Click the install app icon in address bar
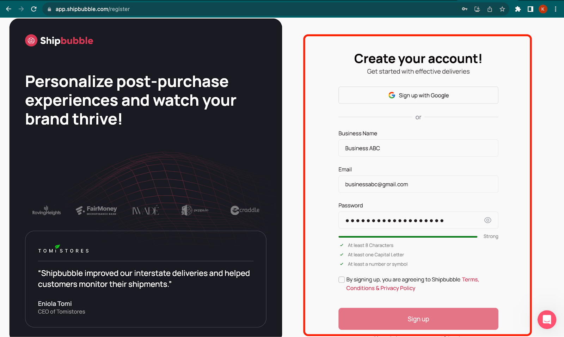The width and height of the screenshot is (564, 337). pyautogui.click(x=477, y=9)
